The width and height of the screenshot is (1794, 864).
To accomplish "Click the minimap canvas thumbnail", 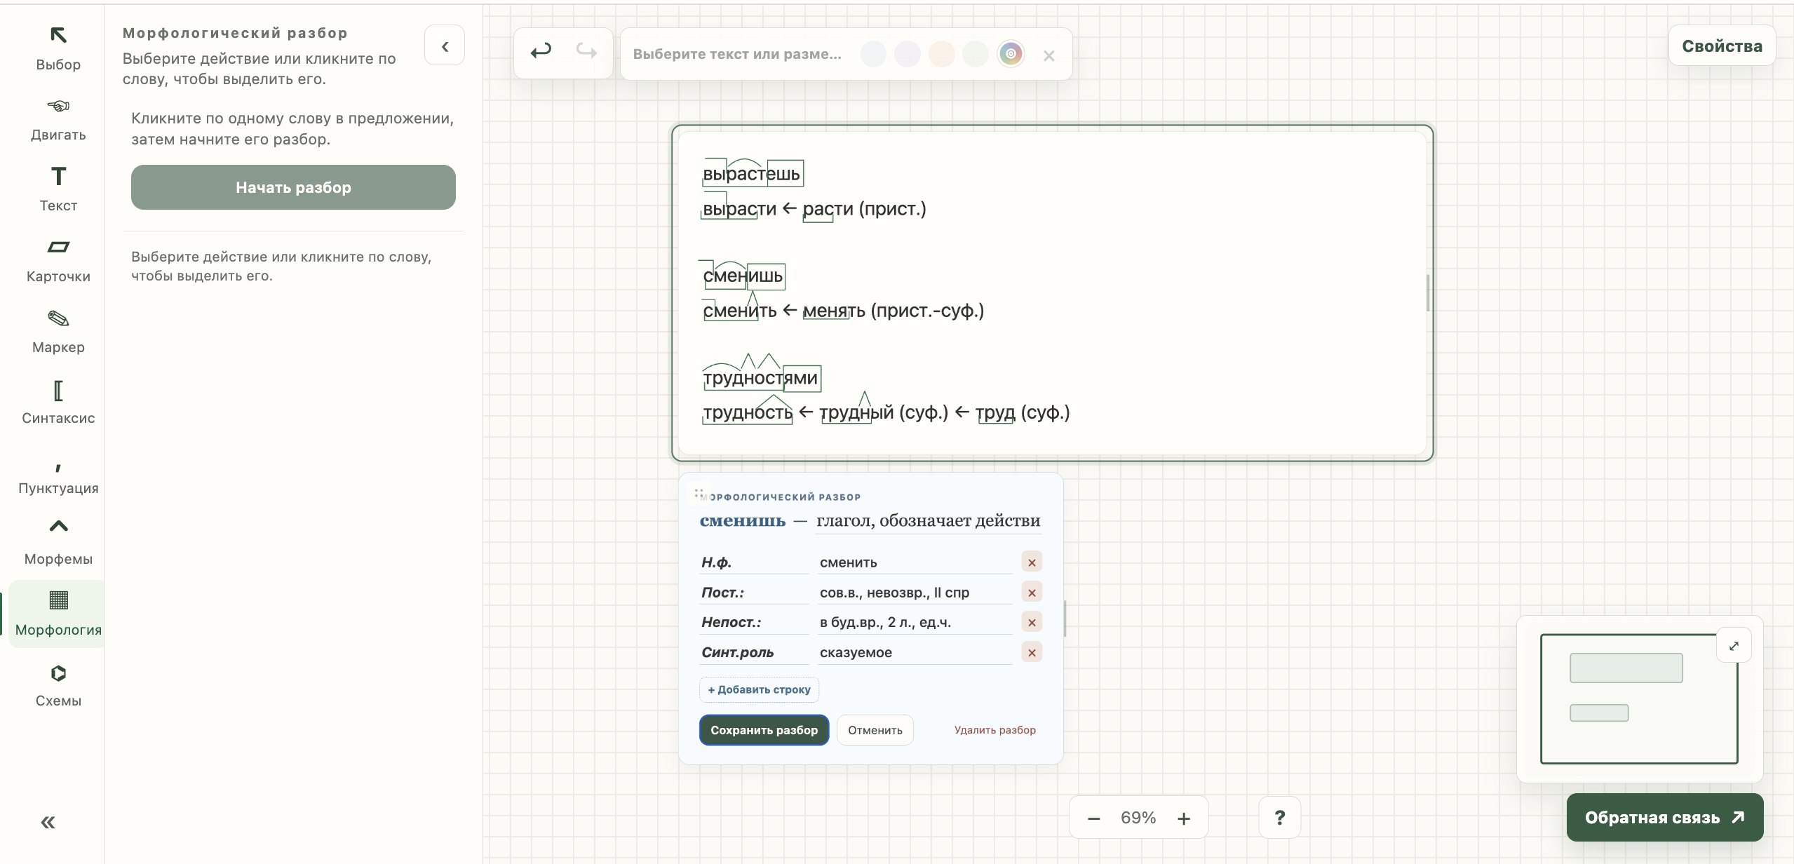I will tap(1638, 698).
